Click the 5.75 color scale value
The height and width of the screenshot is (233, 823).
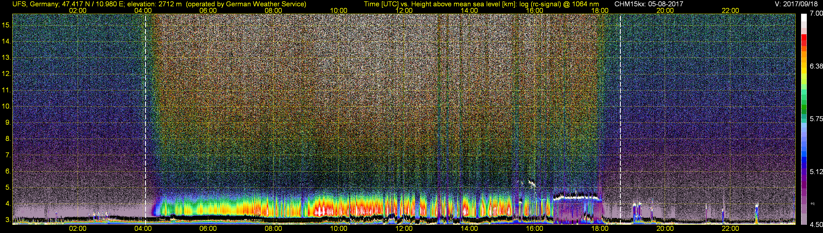(816, 119)
